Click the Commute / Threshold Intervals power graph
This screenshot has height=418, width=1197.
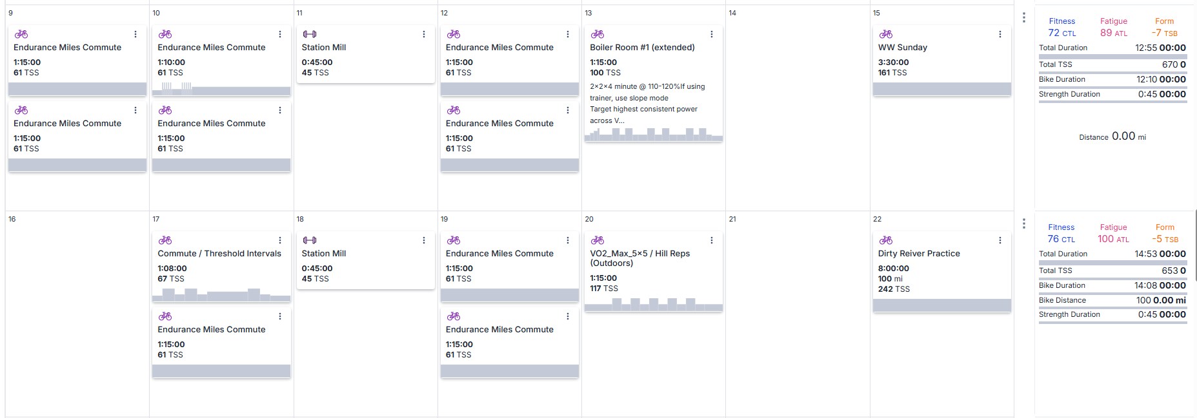[x=221, y=295]
